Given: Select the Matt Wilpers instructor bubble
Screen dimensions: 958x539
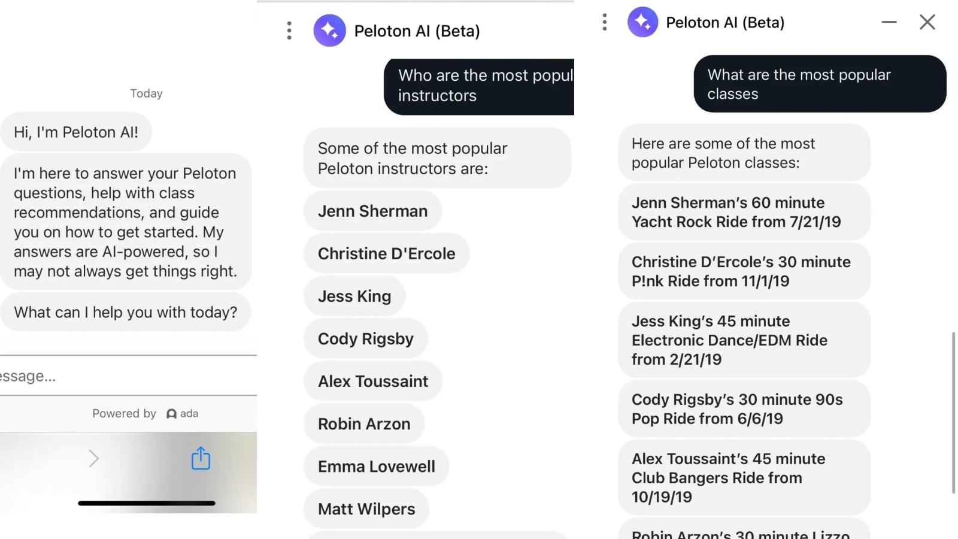Looking at the screenshot, I should 366,509.
